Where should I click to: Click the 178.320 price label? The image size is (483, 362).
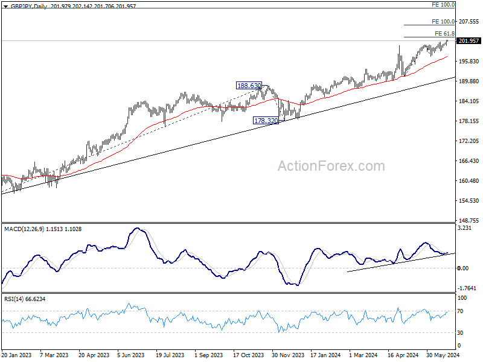point(266,121)
